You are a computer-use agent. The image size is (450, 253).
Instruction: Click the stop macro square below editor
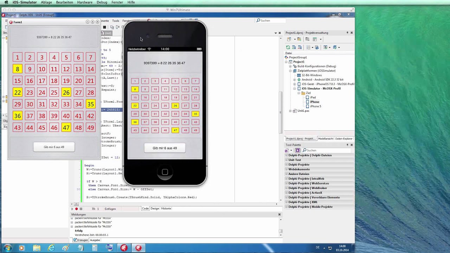81,209
